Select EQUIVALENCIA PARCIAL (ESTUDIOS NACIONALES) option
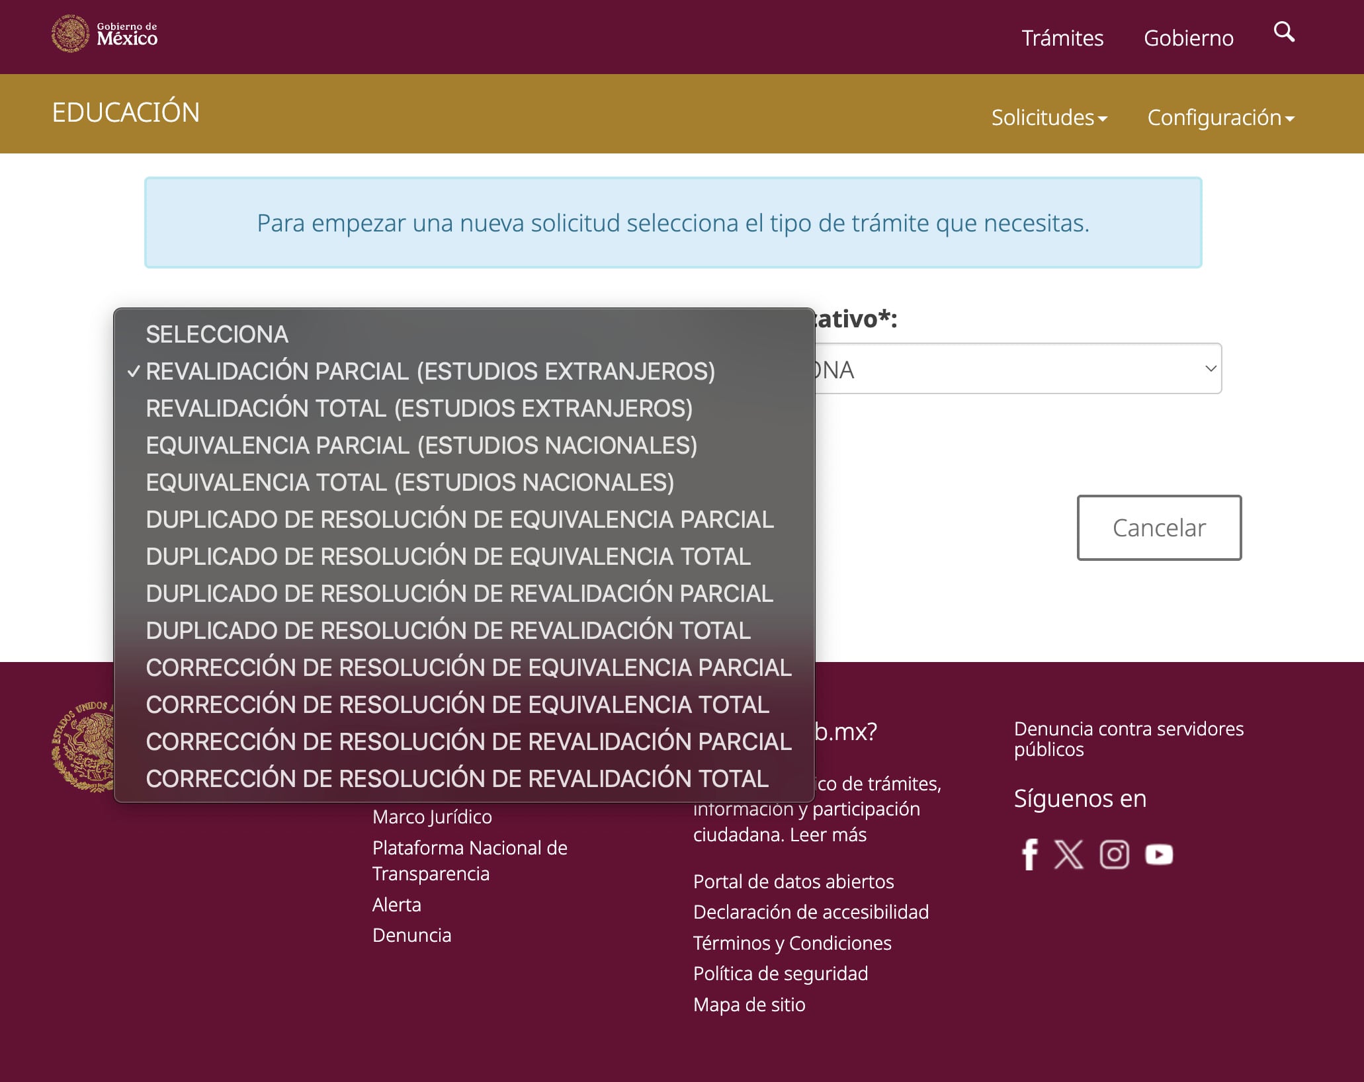Screen dimensions: 1364x1082 (421, 445)
